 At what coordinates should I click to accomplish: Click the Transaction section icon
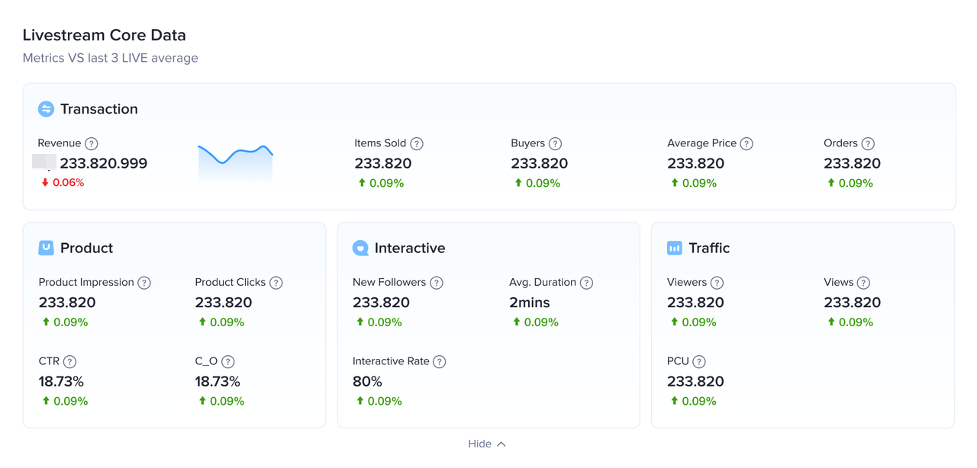(x=46, y=109)
